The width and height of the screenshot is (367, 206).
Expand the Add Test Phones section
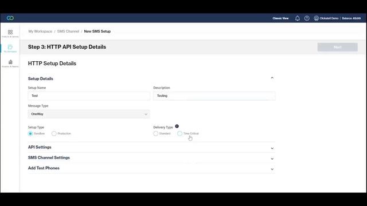click(x=151, y=168)
